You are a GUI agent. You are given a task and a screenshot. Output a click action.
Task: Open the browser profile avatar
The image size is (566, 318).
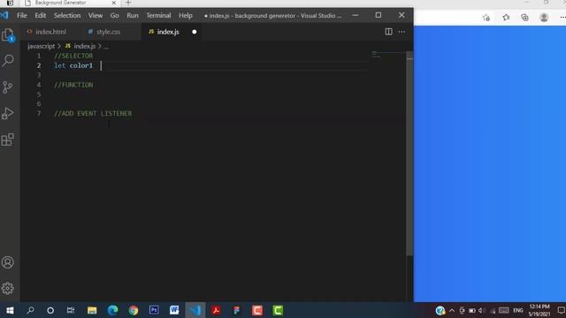544,18
